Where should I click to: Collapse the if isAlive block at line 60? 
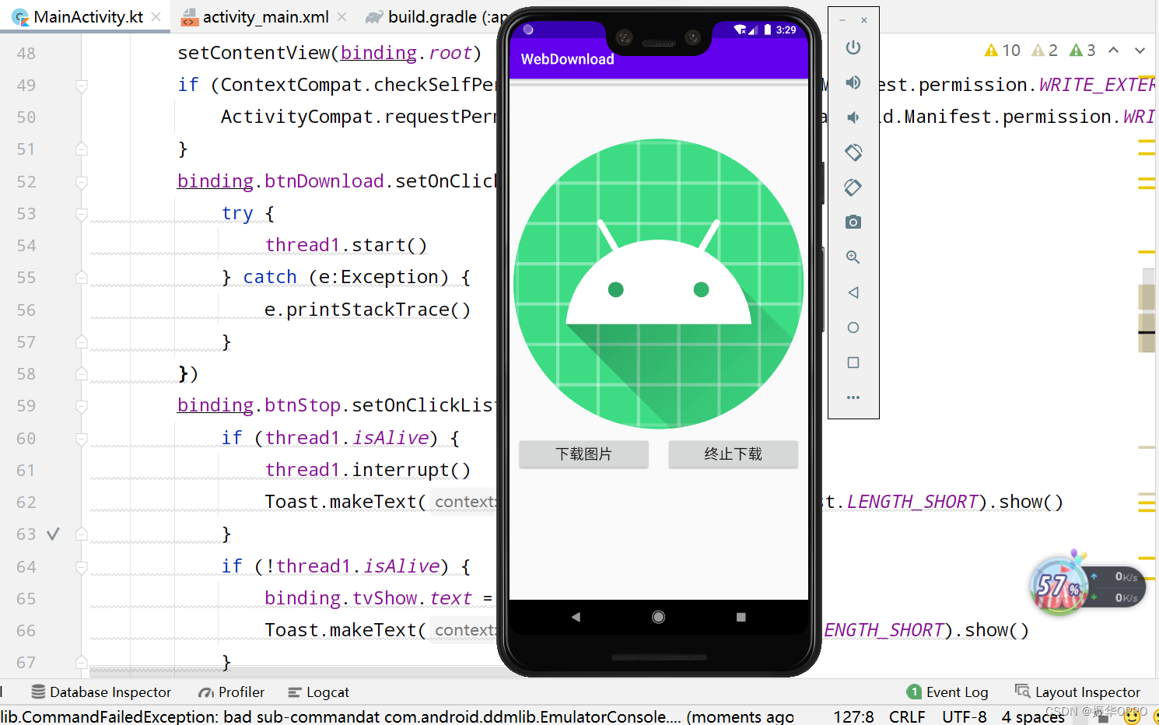(82, 439)
